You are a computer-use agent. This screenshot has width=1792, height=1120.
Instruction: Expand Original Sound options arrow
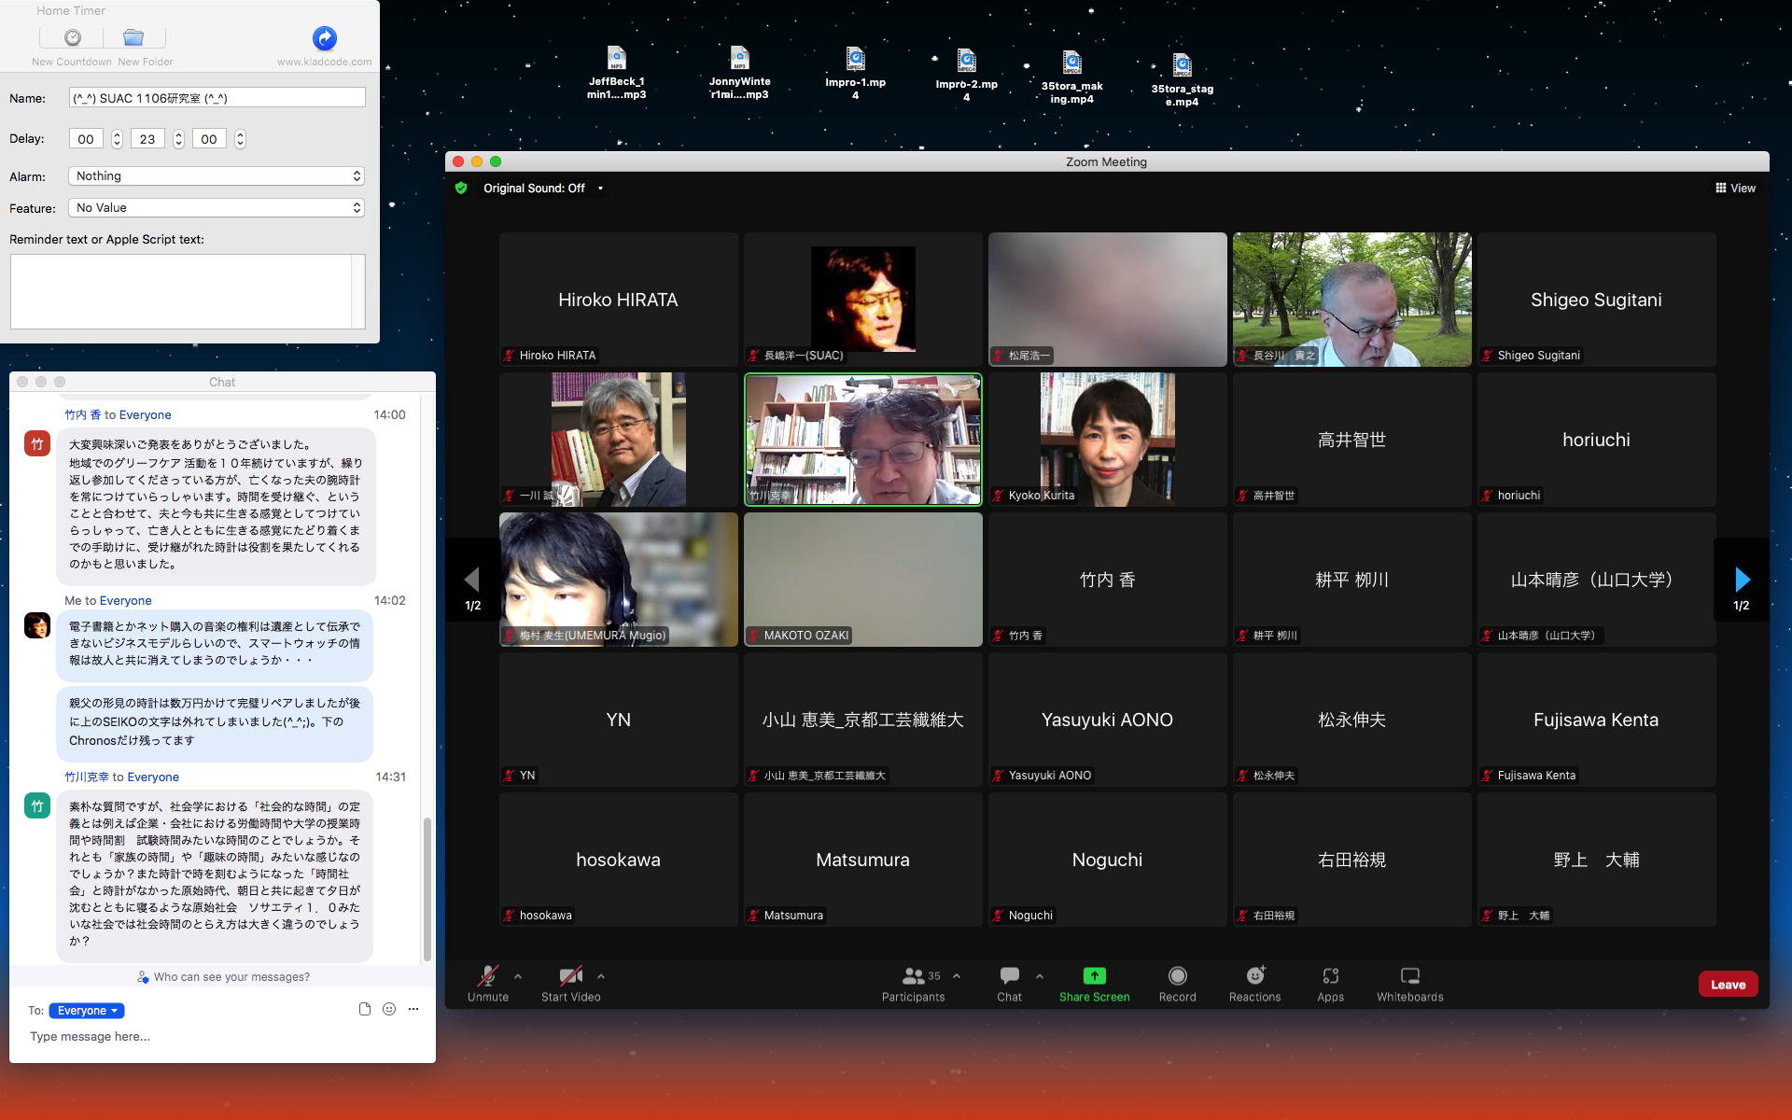pos(600,189)
